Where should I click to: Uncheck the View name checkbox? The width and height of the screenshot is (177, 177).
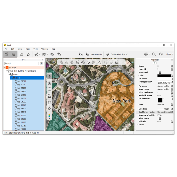(x=160, y=118)
